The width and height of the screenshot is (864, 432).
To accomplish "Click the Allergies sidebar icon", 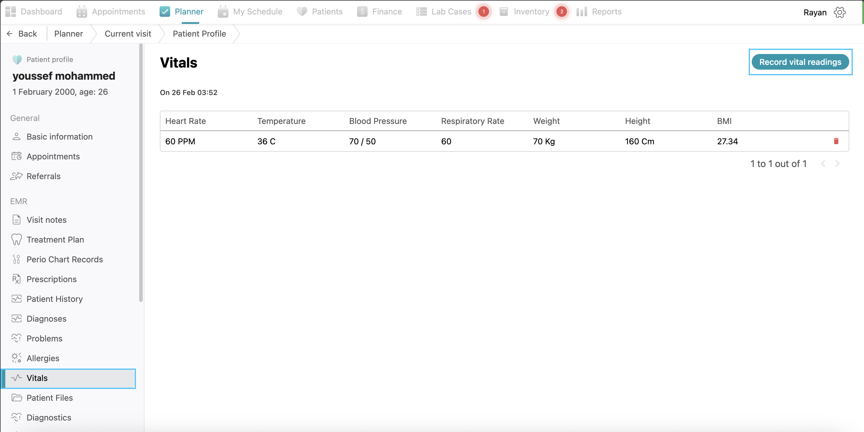I will (16, 358).
